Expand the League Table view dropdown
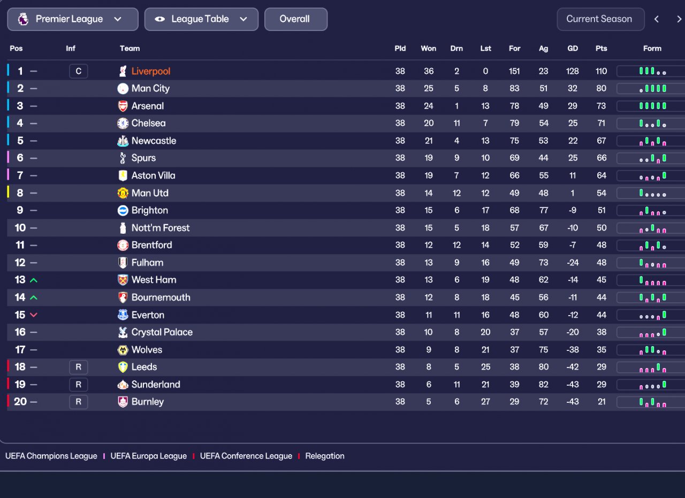The image size is (685, 498). pyautogui.click(x=201, y=19)
